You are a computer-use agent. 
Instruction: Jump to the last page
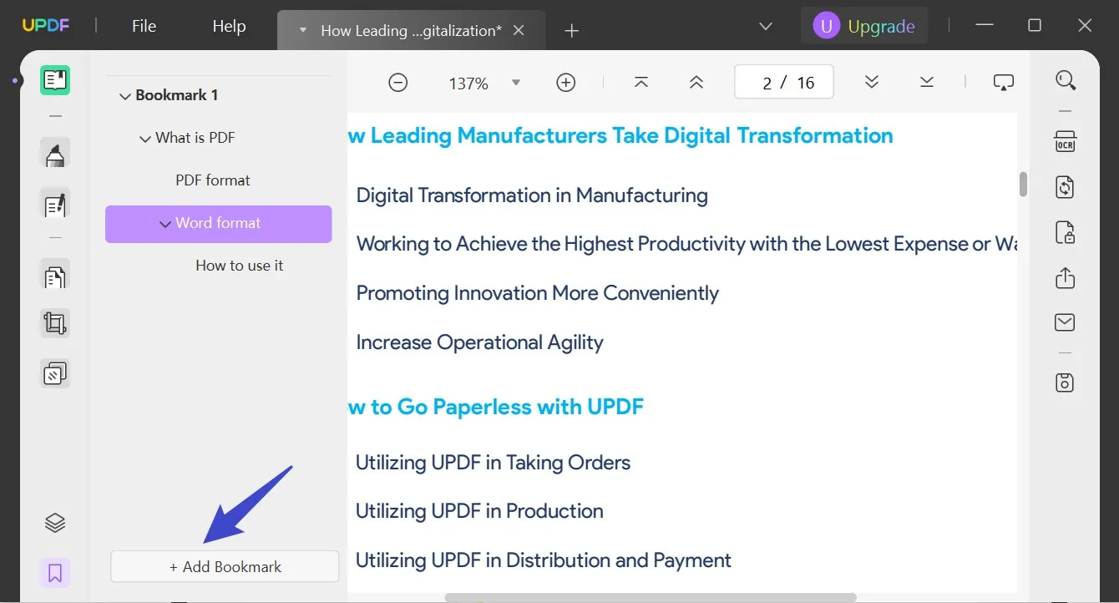coord(927,82)
